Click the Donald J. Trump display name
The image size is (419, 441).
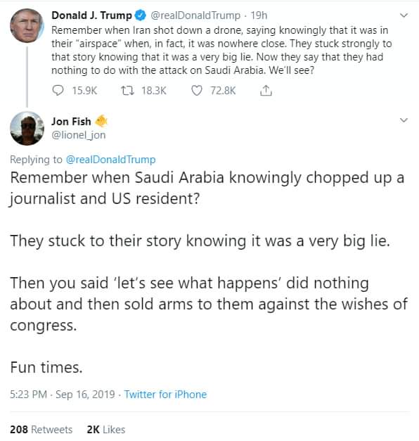point(91,15)
